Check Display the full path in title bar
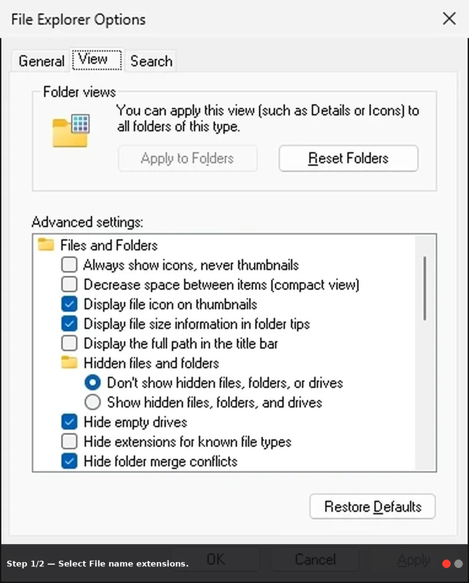The height and width of the screenshot is (583, 469). click(69, 344)
